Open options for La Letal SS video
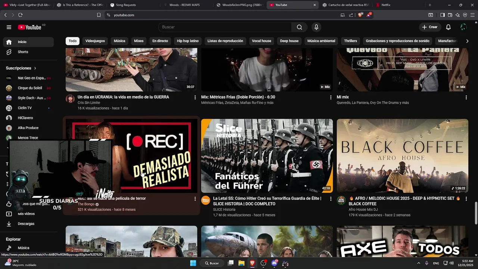 (x=330, y=199)
